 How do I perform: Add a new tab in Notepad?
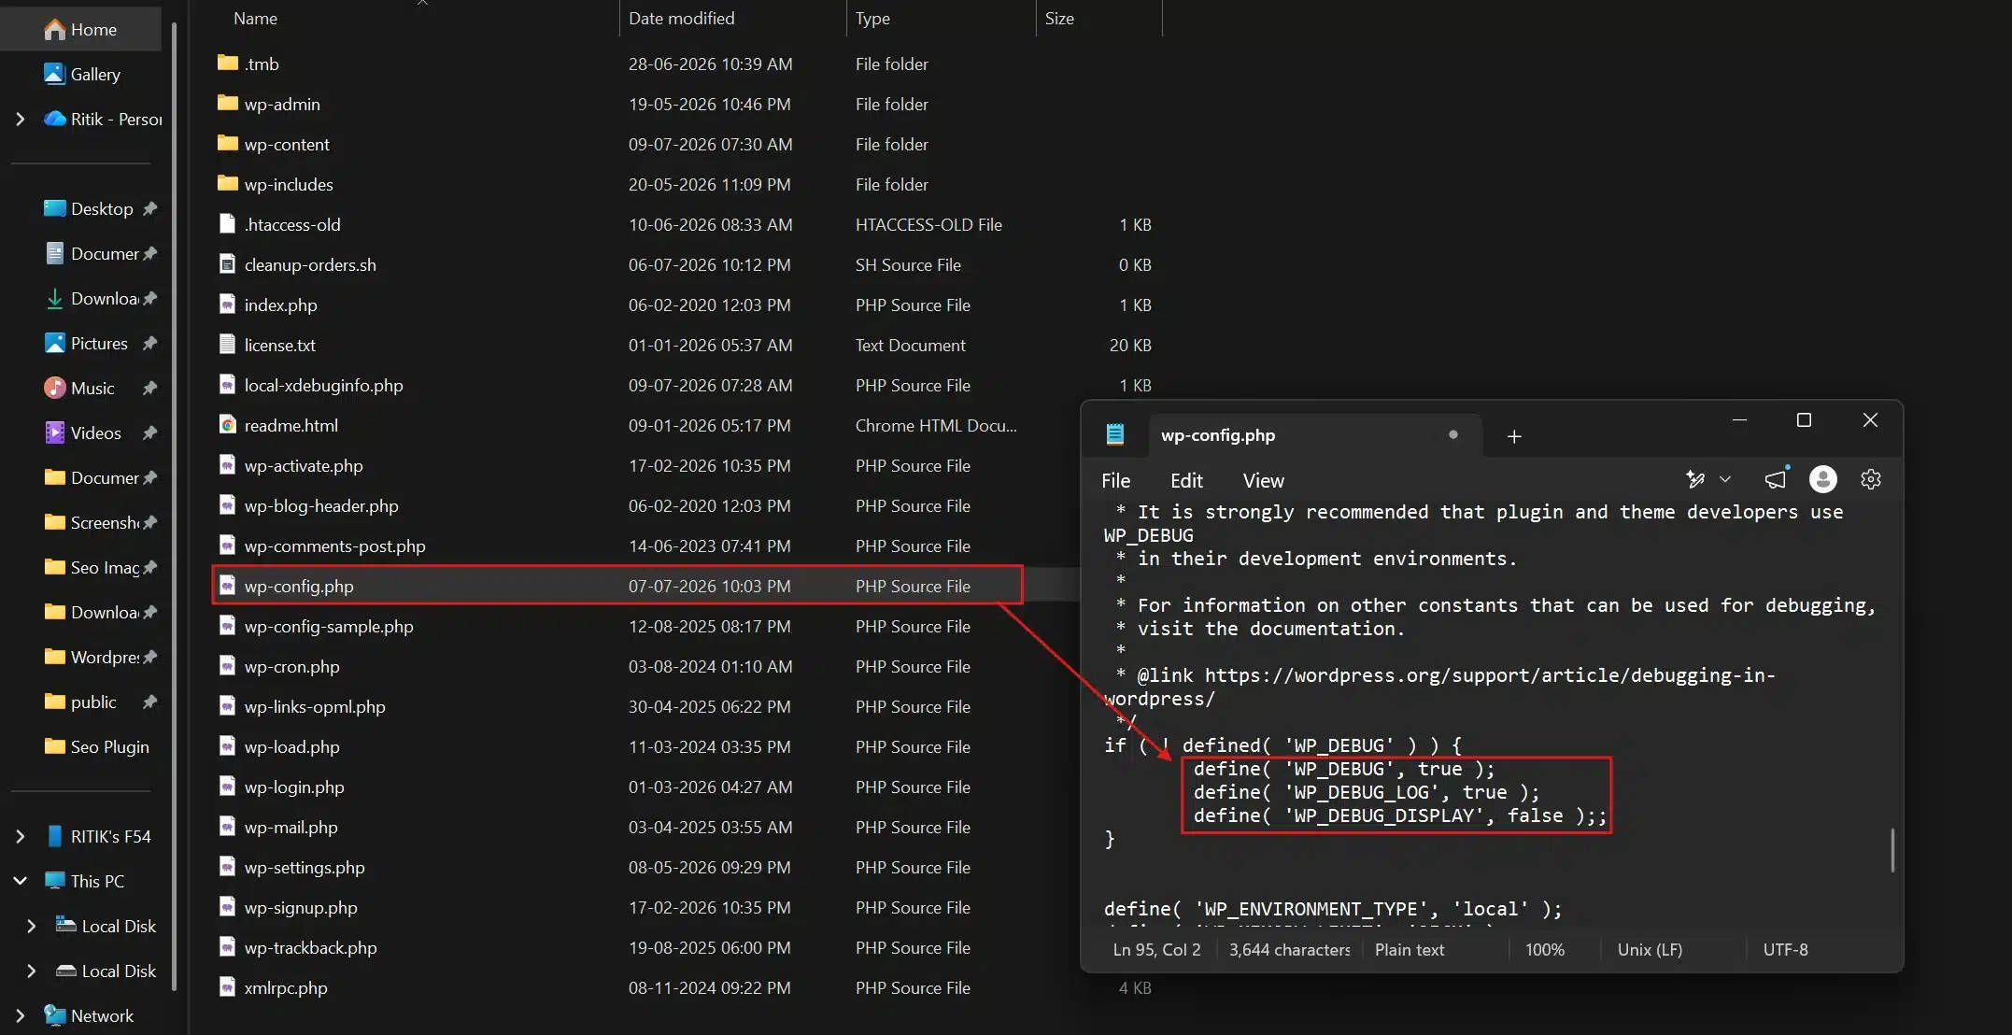click(x=1514, y=436)
